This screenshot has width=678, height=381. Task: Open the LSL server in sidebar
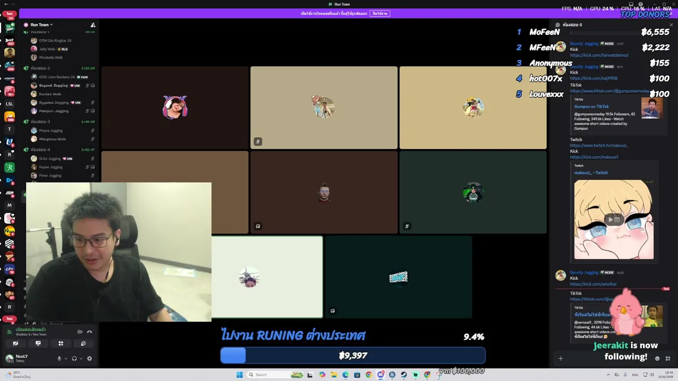10,104
